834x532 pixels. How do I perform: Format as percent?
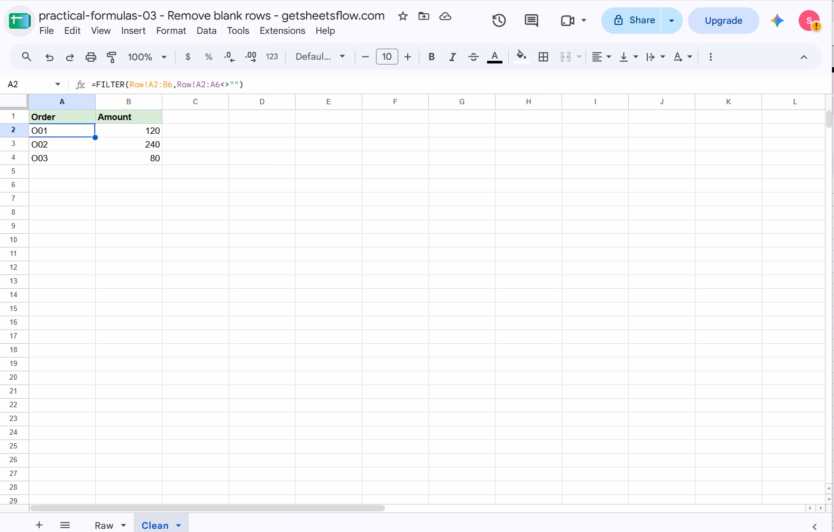pos(209,57)
